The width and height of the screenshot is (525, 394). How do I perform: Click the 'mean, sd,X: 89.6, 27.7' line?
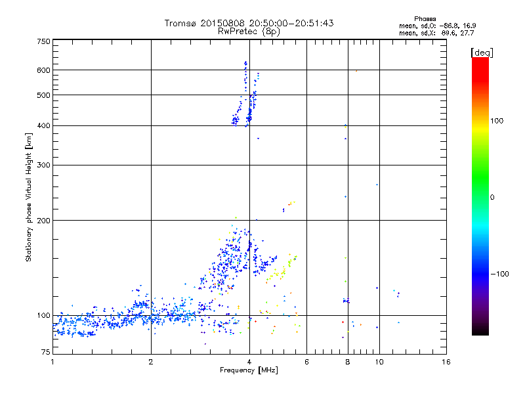[436, 33]
